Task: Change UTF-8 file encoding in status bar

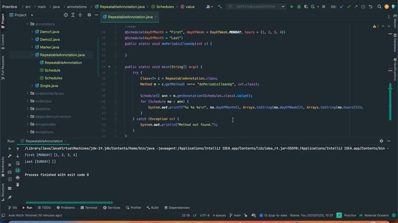Action: [x=205, y=216]
